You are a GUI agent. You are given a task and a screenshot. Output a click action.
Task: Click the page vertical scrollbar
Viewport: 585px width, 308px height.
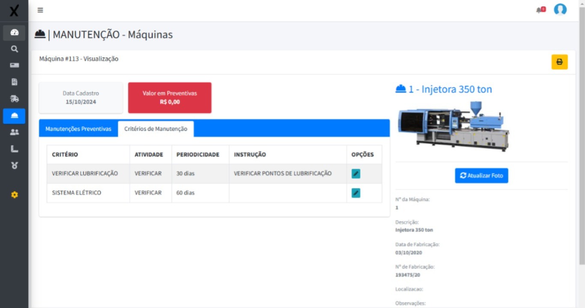(581, 129)
